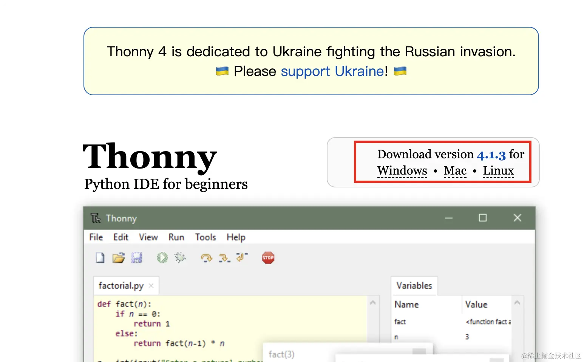Click the 'return fact(n-1) * n' line
The width and height of the screenshot is (584, 362).
[x=179, y=343]
